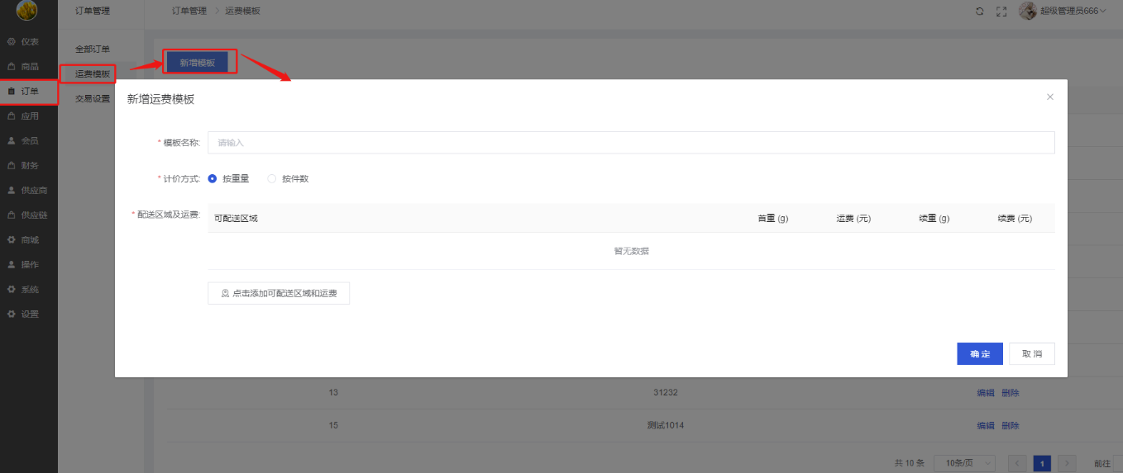Select 按件数 pricing radio button
Viewport: 1123px width, 473px height.
point(272,178)
